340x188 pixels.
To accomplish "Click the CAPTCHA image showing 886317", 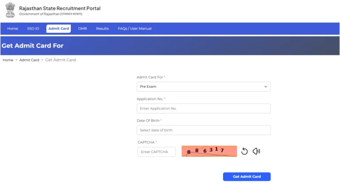I will coord(209,151).
